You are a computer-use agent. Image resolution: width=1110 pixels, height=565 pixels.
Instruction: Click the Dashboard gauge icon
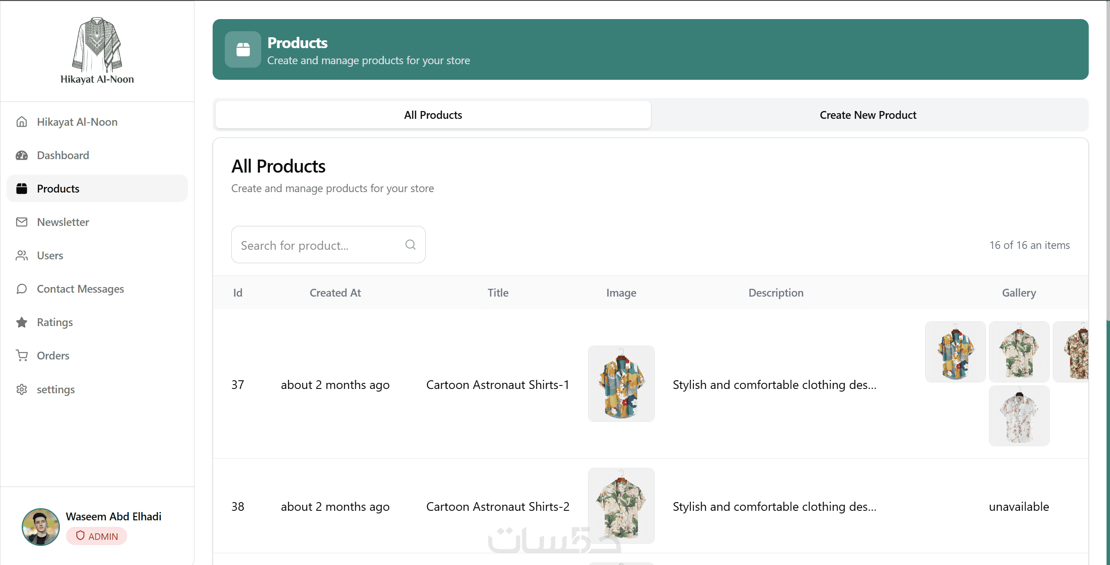22,155
